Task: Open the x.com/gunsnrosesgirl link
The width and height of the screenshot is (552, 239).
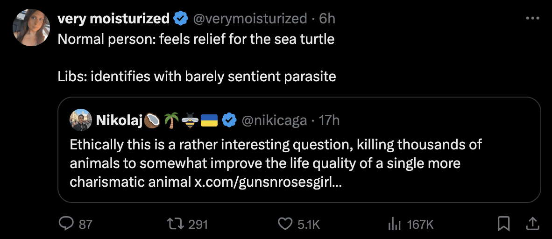Action: point(268,182)
